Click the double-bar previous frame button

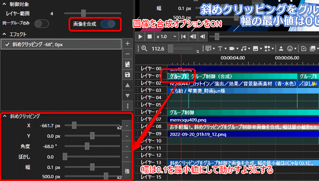(193, 37)
